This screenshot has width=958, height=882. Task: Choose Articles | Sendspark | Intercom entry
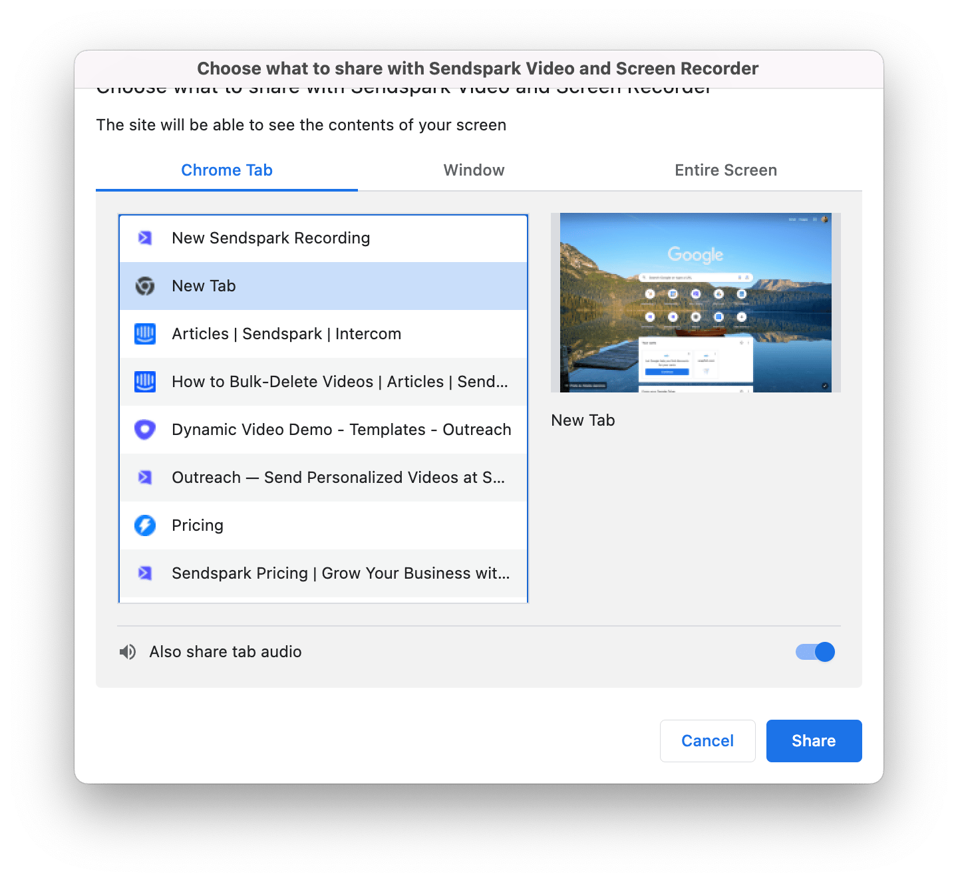(x=323, y=334)
